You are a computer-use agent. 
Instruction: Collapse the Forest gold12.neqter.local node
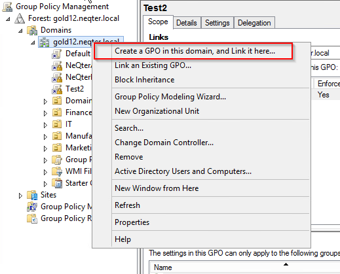click(8, 19)
